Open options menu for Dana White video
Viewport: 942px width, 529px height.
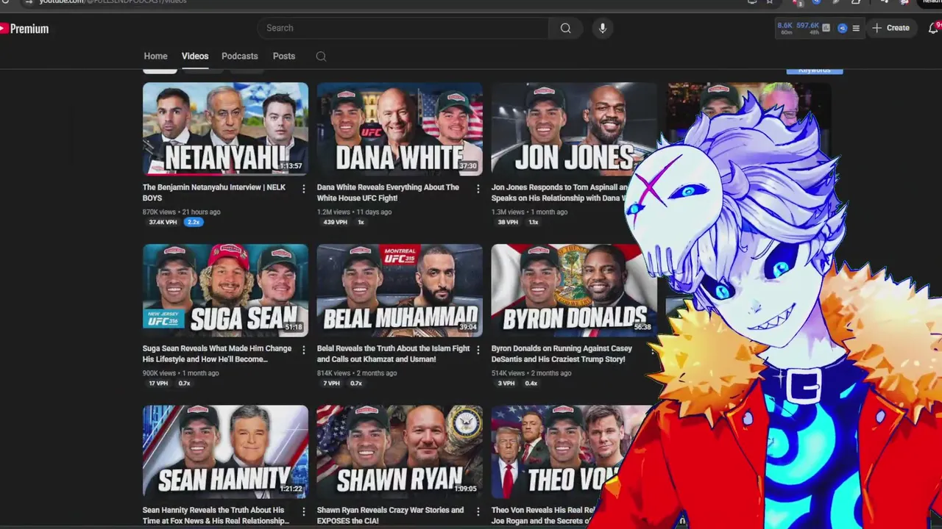point(478,189)
